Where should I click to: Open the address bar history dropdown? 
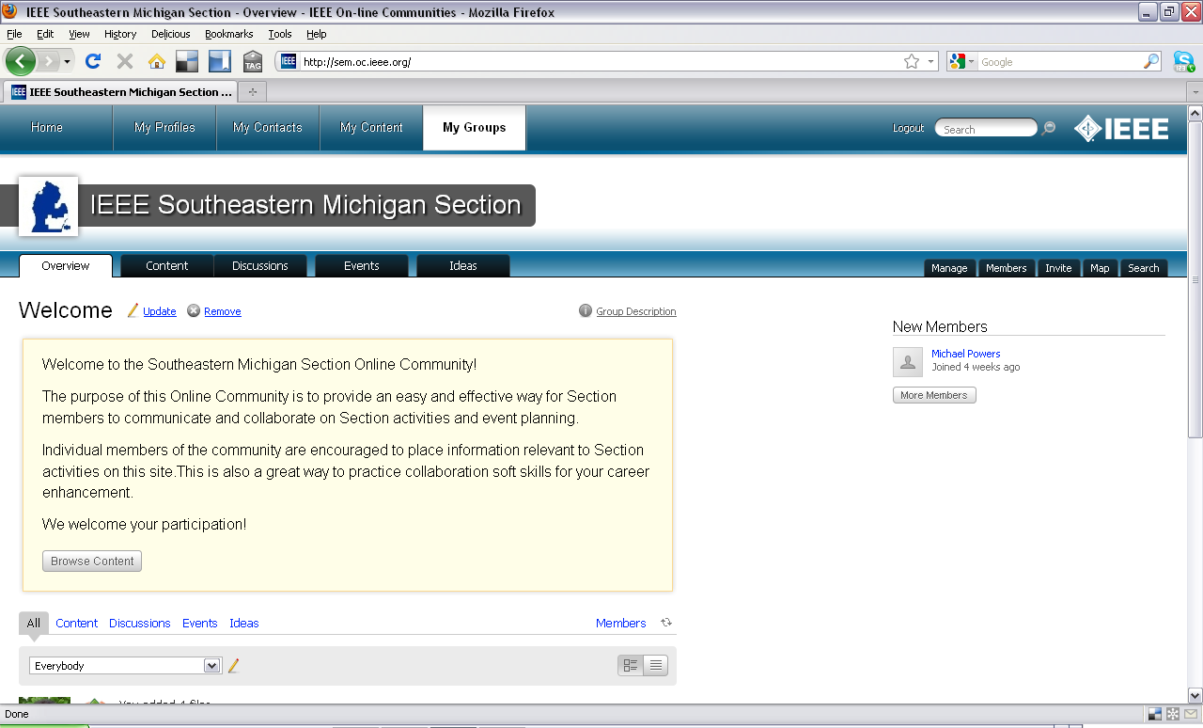[x=931, y=62]
